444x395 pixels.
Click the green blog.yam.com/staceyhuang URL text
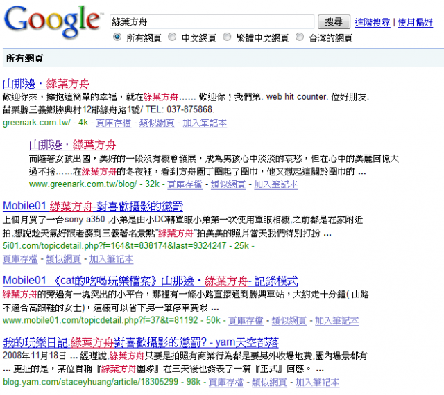tap(91, 383)
